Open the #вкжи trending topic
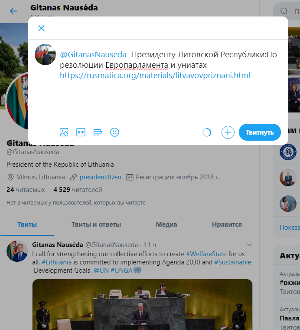Image resolution: width=300 pixels, height=330 pixels. [x=290, y=283]
